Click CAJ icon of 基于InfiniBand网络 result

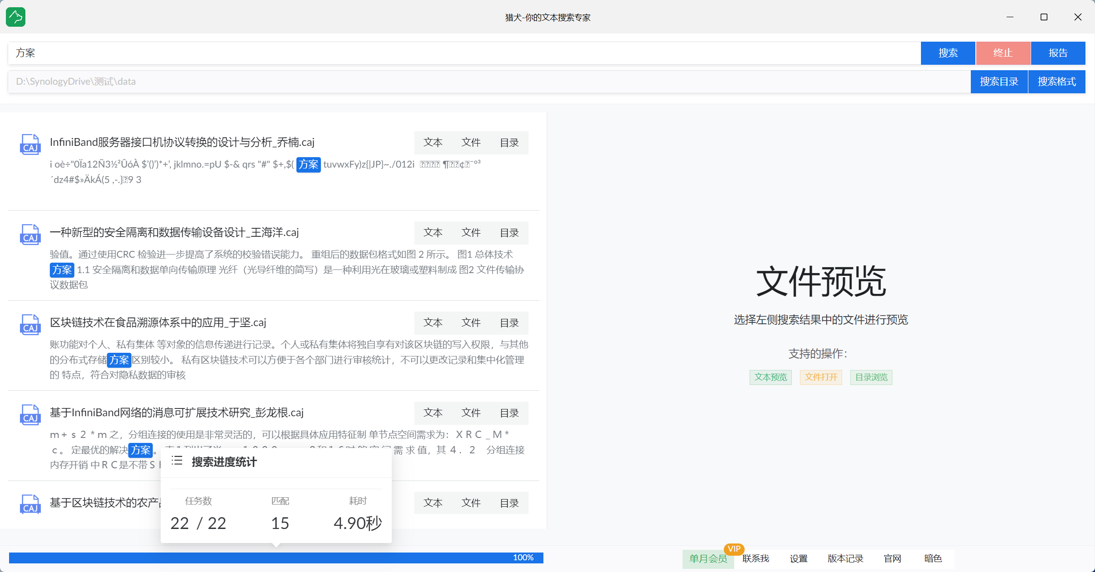(30, 415)
